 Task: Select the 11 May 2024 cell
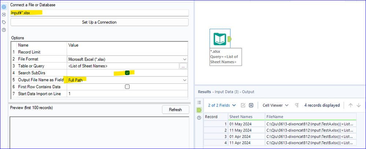click(x=247, y=130)
